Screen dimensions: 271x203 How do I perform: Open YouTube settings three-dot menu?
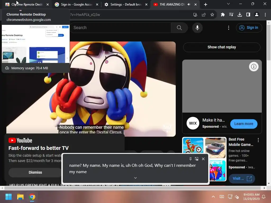point(229,27)
